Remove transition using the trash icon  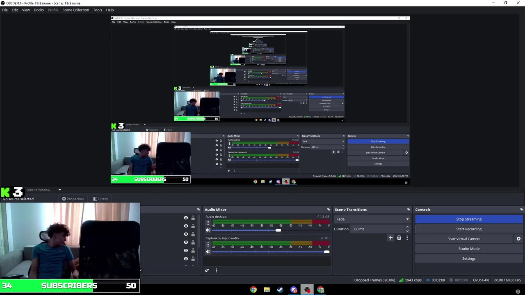(399, 238)
